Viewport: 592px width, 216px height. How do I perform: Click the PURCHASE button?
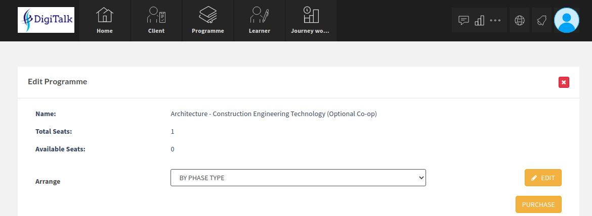(x=538, y=204)
